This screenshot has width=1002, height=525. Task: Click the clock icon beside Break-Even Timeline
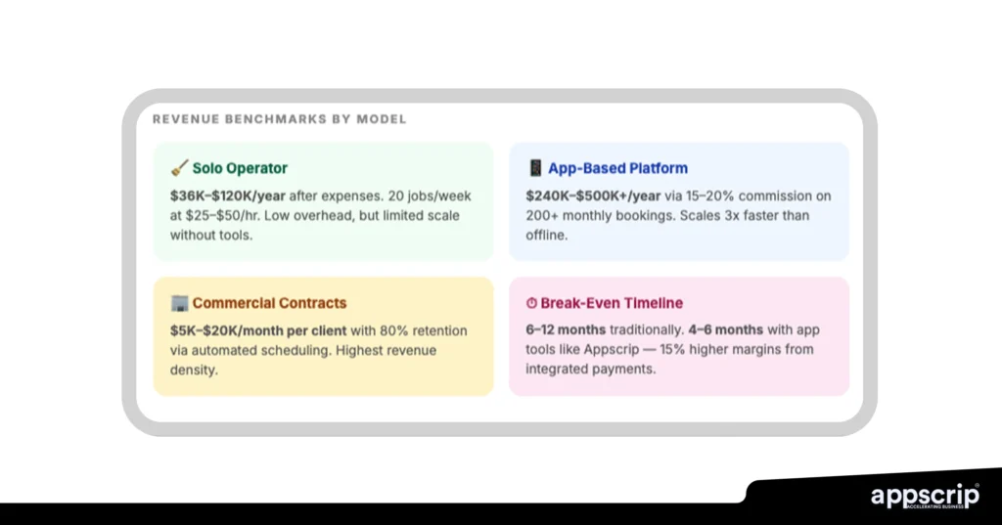(x=531, y=303)
